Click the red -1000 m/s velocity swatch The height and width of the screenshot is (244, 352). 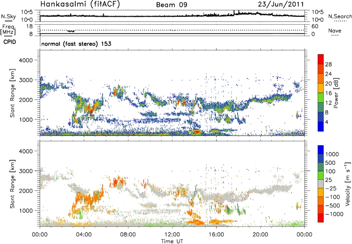[x=321, y=218]
